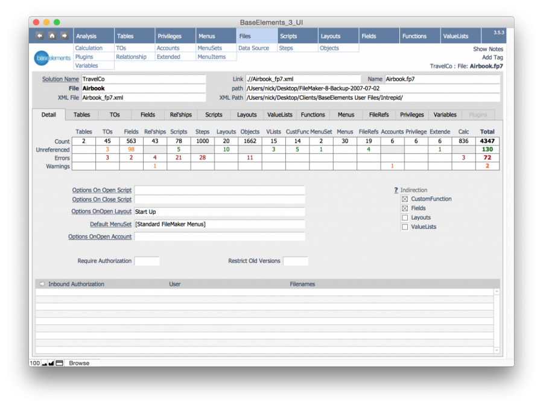Click the zoom out icon in status bar
This screenshot has height=408, width=543.
(44, 363)
